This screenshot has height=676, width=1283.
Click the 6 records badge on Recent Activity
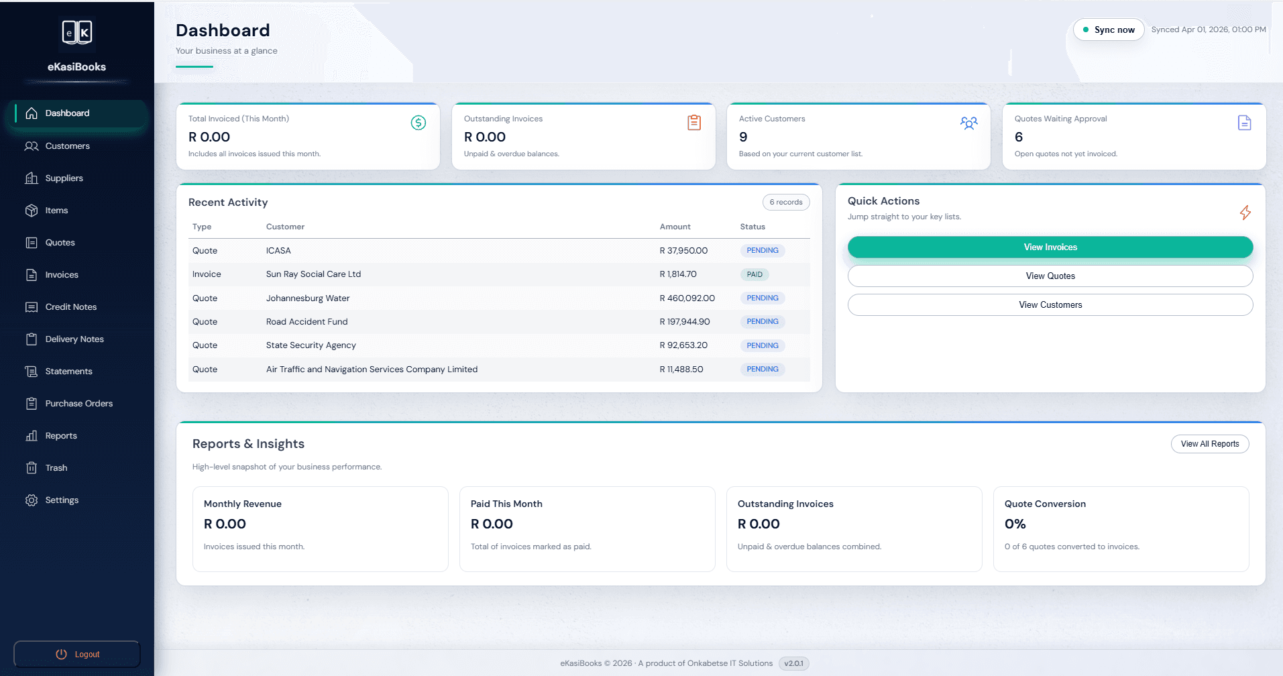[x=785, y=202]
